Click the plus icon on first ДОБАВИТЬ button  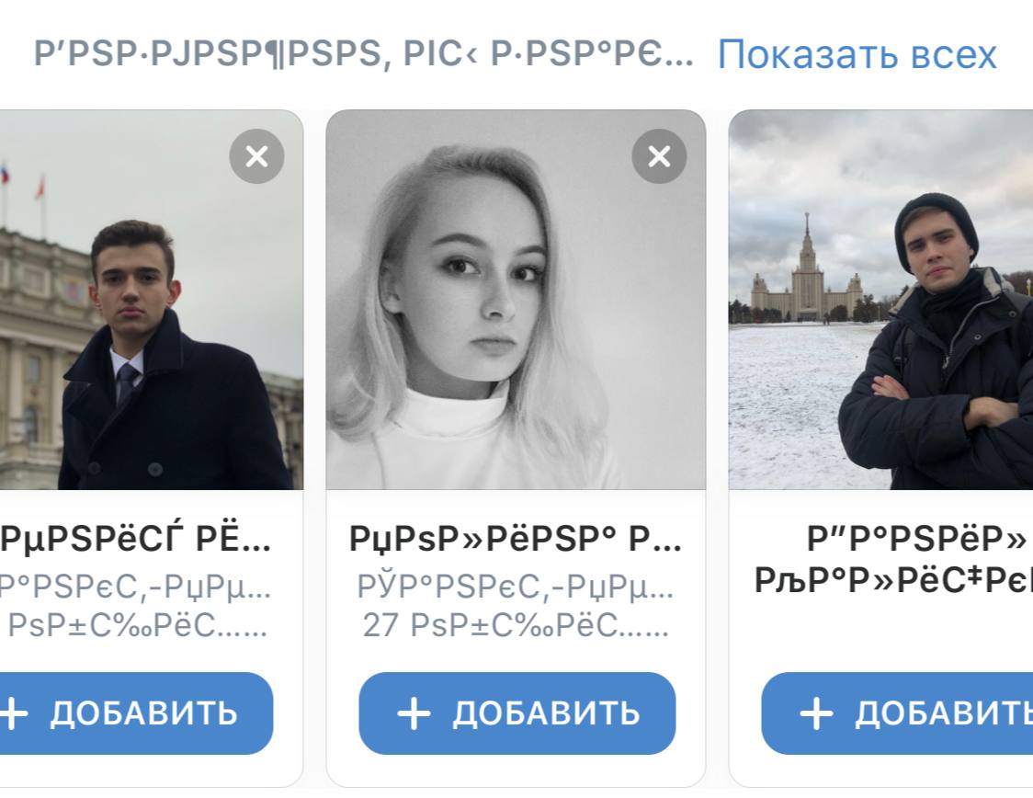13,713
